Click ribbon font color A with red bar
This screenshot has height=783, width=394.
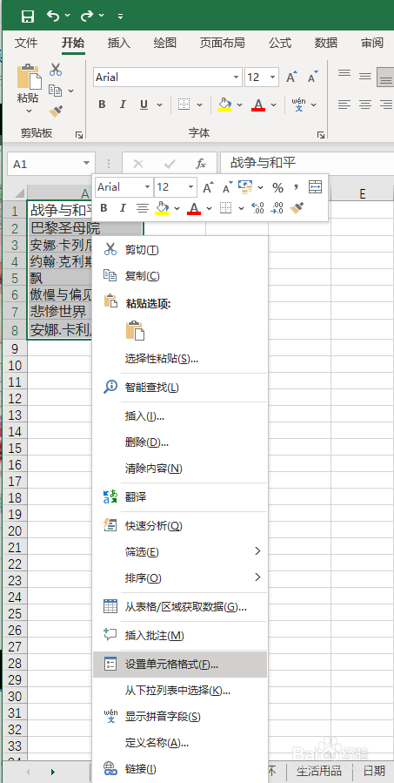click(257, 105)
